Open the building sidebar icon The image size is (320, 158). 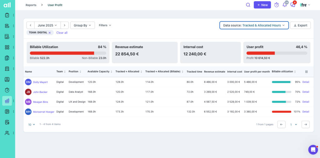click(x=7, y=69)
